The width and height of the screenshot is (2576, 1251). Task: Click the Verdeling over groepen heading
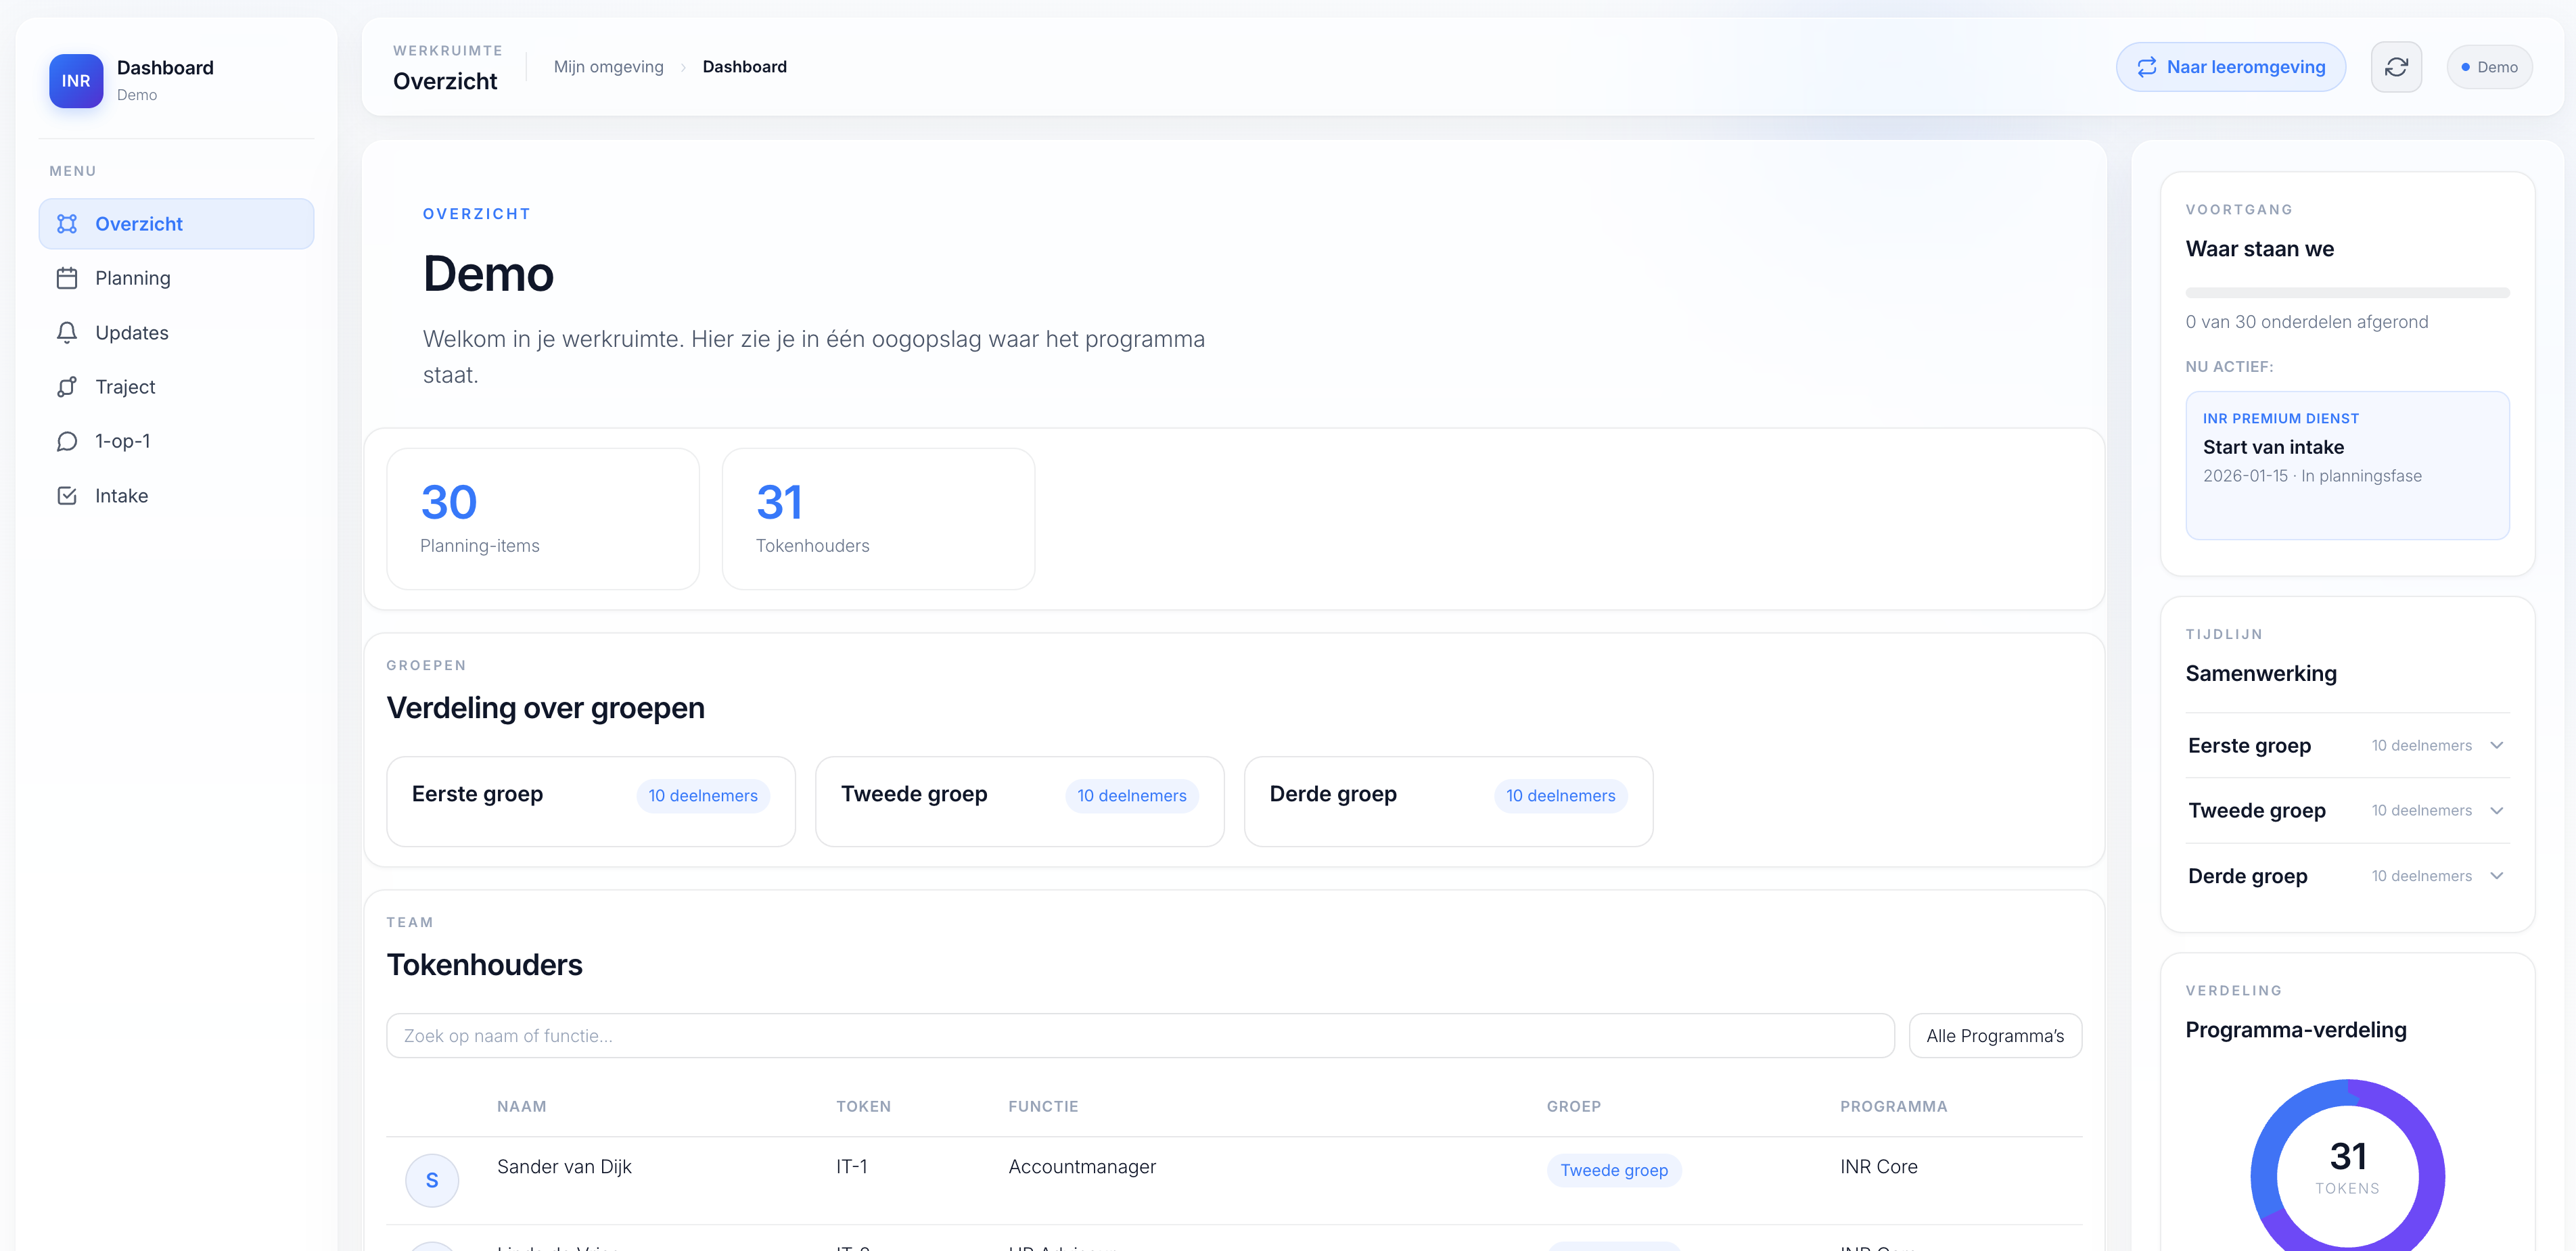point(545,708)
